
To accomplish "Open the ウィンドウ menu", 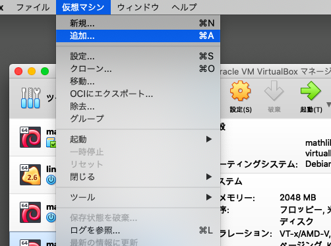I will pos(138,7).
